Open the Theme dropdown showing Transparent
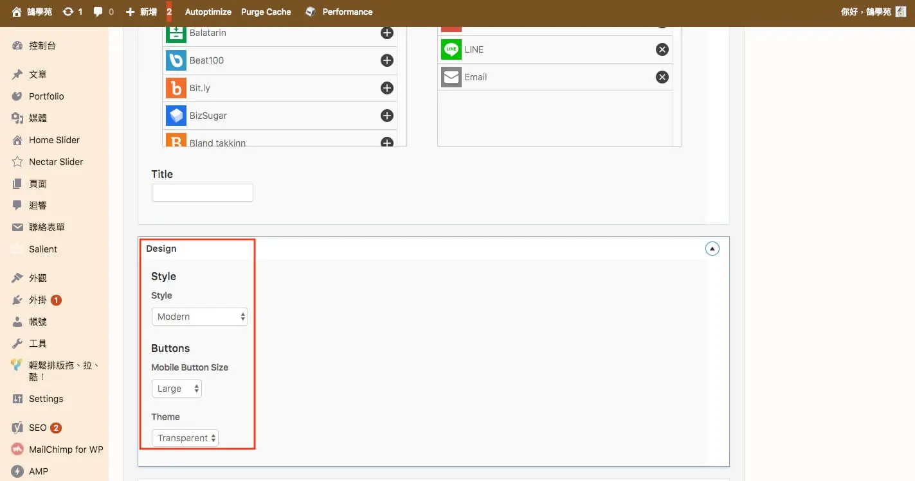The image size is (915, 481). pyautogui.click(x=185, y=438)
